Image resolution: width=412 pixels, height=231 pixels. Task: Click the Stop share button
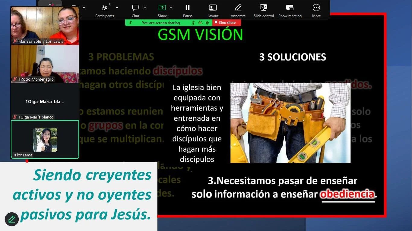tap(227, 23)
